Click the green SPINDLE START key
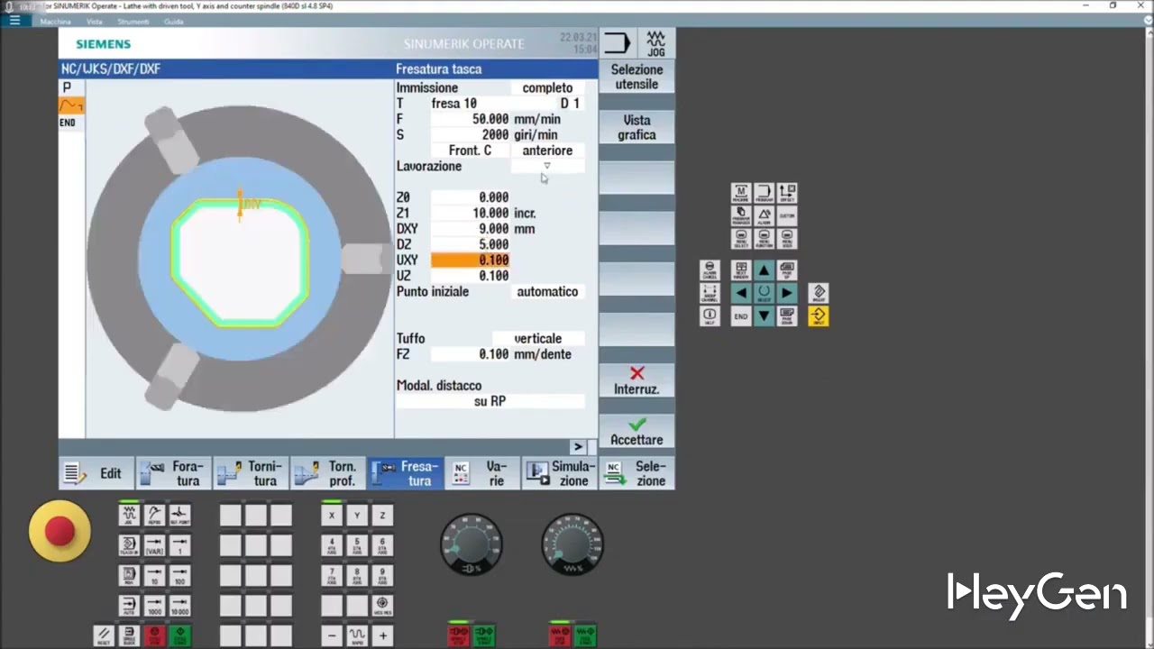The image size is (1154, 649). [484, 635]
